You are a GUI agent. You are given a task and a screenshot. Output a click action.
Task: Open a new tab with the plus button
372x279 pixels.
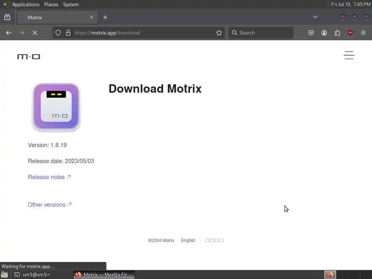pos(105,17)
